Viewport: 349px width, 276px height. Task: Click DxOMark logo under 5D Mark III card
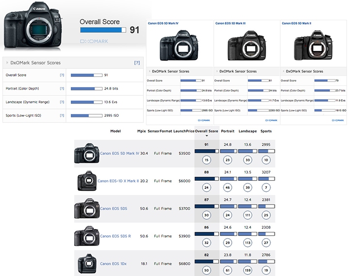[x=271, y=120]
